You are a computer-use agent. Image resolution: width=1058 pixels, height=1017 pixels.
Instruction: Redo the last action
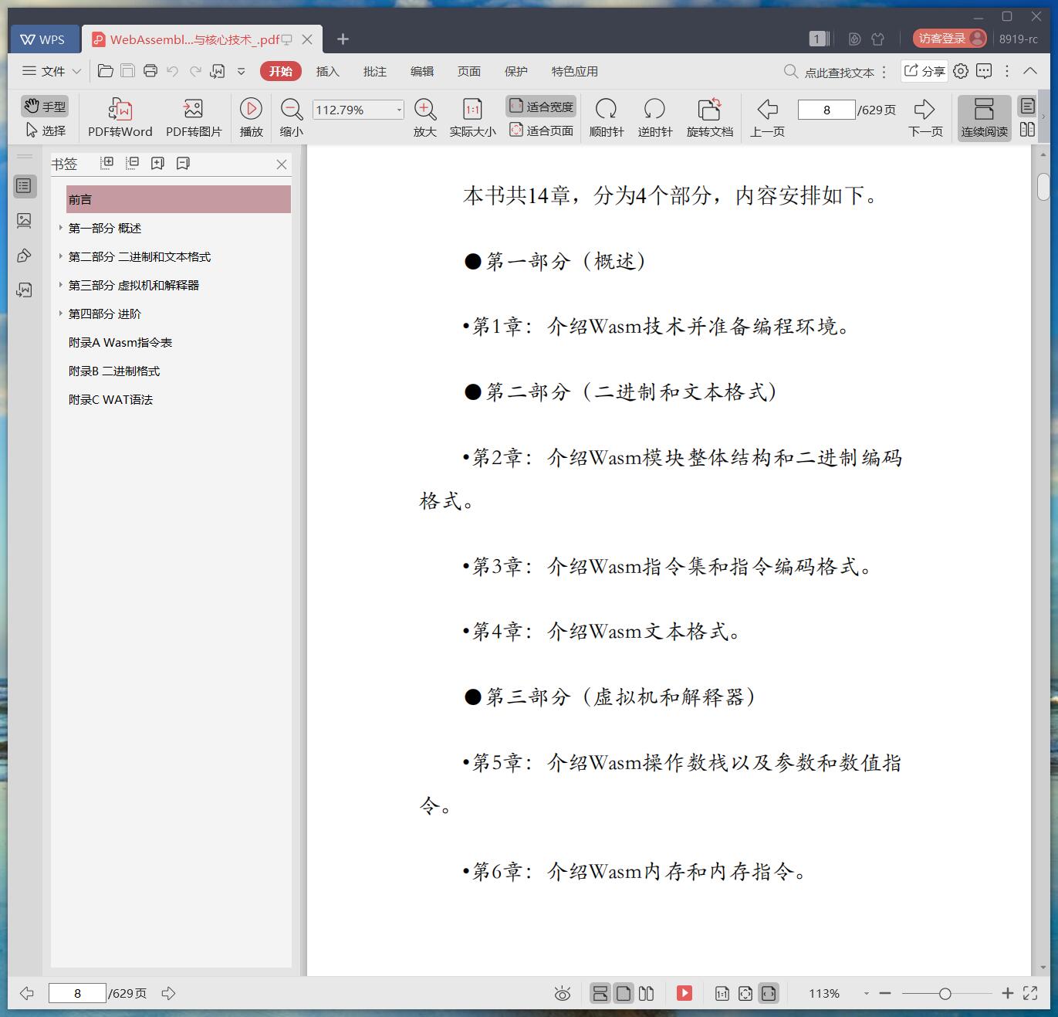coord(195,71)
